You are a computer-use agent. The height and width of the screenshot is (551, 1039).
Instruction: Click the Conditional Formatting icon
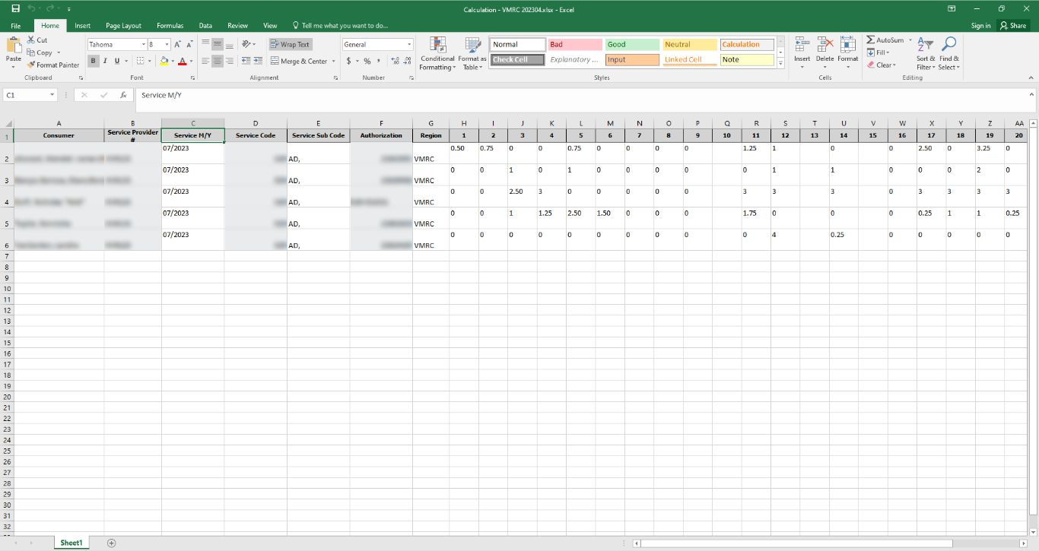(437, 46)
